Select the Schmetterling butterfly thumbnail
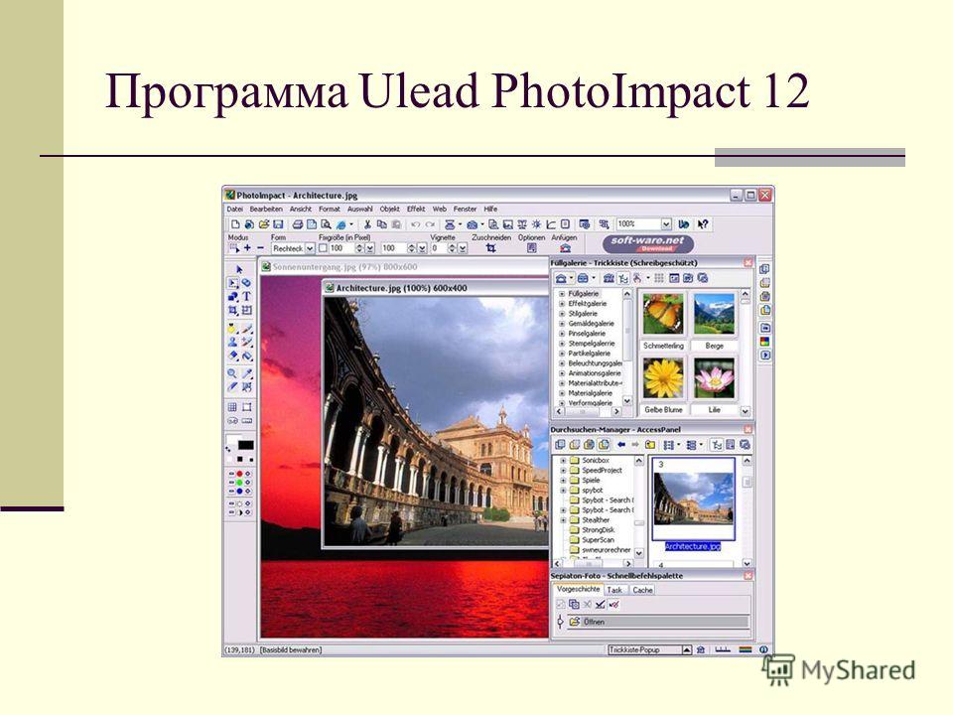The height and width of the screenshot is (715, 953). [x=663, y=314]
